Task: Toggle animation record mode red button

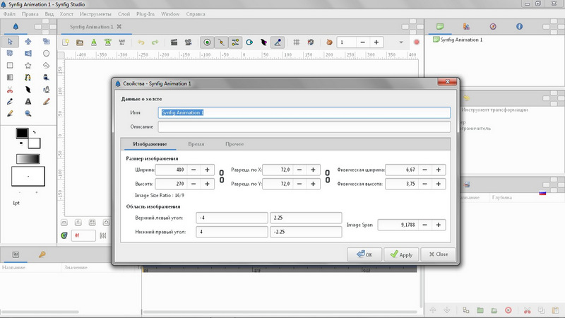Action: coord(417,42)
